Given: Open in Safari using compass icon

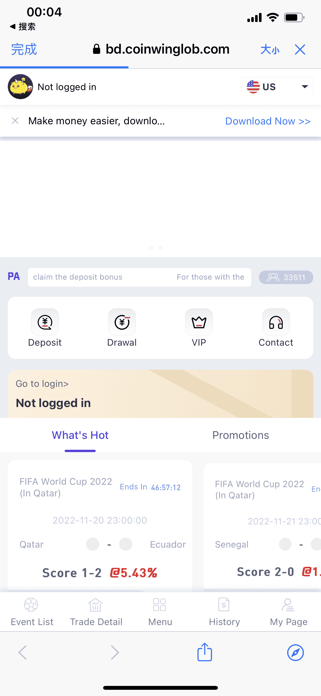Looking at the screenshot, I should point(295,653).
